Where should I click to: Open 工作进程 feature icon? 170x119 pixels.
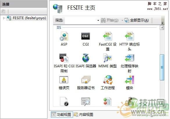click(108, 80)
